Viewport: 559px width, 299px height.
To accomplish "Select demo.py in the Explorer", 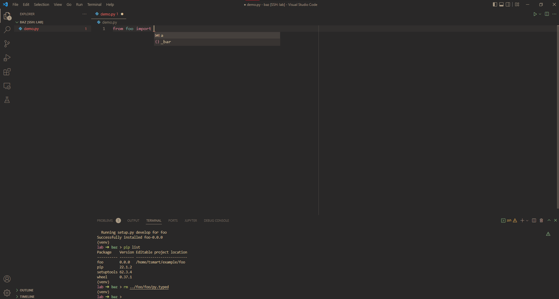I will click(31, 29).
